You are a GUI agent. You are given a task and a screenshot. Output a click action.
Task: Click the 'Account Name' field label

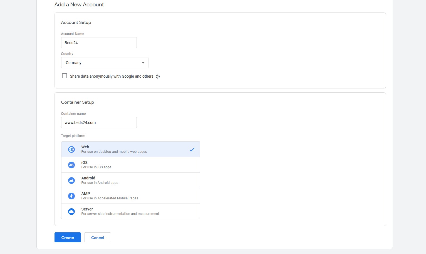pyautogui.click(x=73, y=34)
